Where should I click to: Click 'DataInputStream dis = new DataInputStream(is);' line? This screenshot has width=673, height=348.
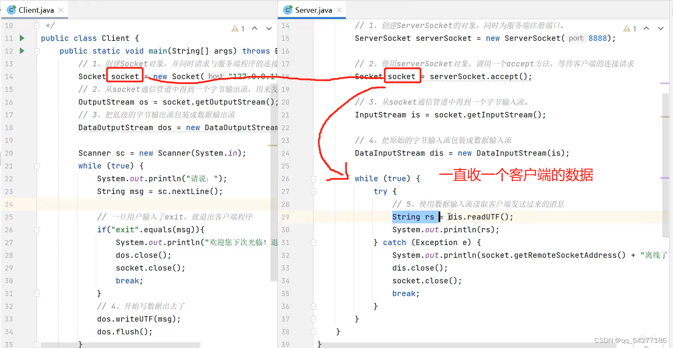[x=462, y=153]
